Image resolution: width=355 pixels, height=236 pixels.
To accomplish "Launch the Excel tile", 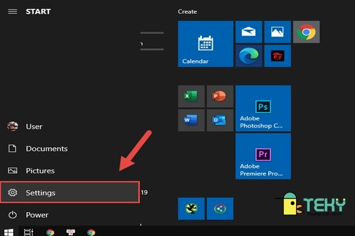I will tap(191, 97).
